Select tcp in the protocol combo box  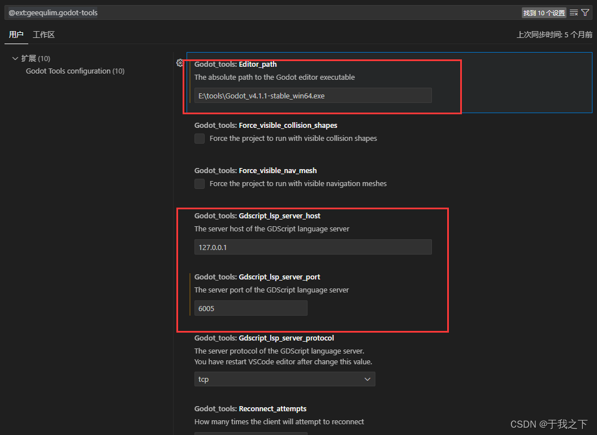pos(284,379)
